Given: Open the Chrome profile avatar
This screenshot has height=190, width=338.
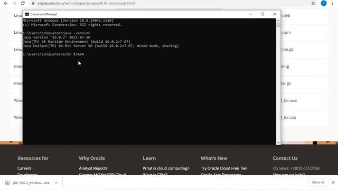Looking at the screenshot, I should [x=324, y=3].
